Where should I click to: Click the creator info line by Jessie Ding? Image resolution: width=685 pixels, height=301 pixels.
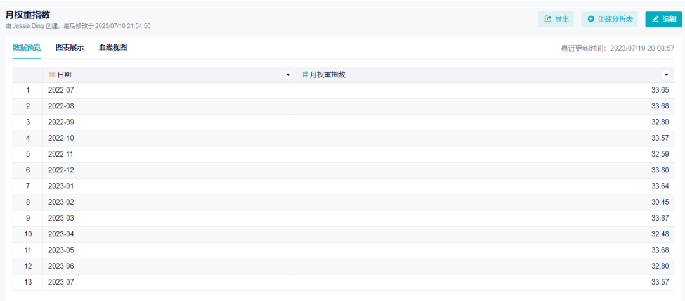coord(78,26)
